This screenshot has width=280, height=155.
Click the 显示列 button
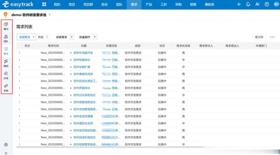point(259,37)
